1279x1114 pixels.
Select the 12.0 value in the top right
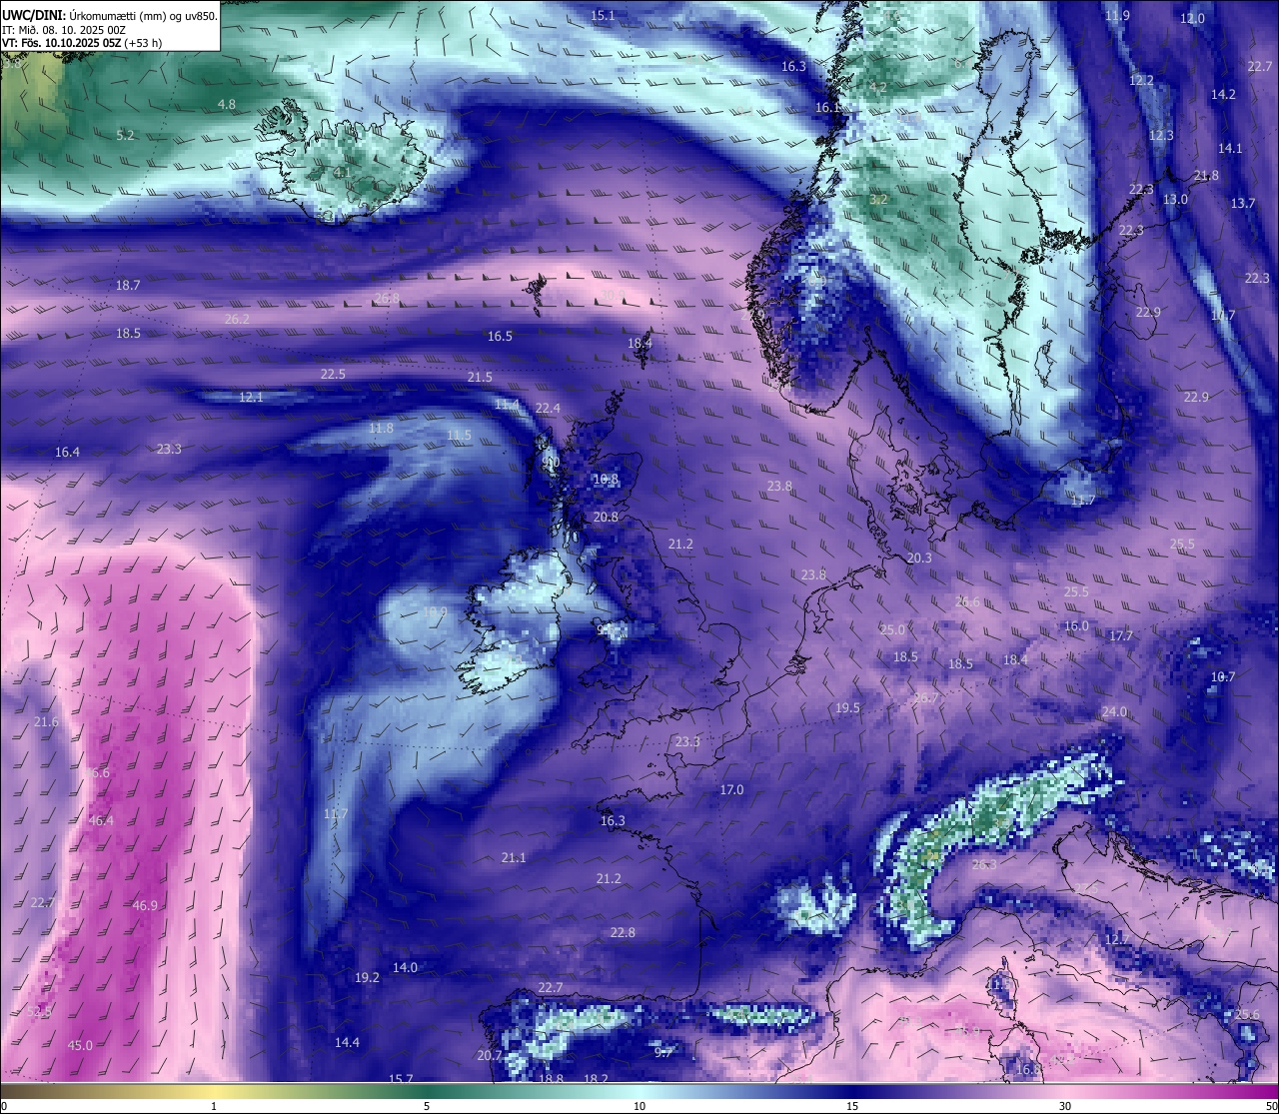click(x=1192, y=18)
